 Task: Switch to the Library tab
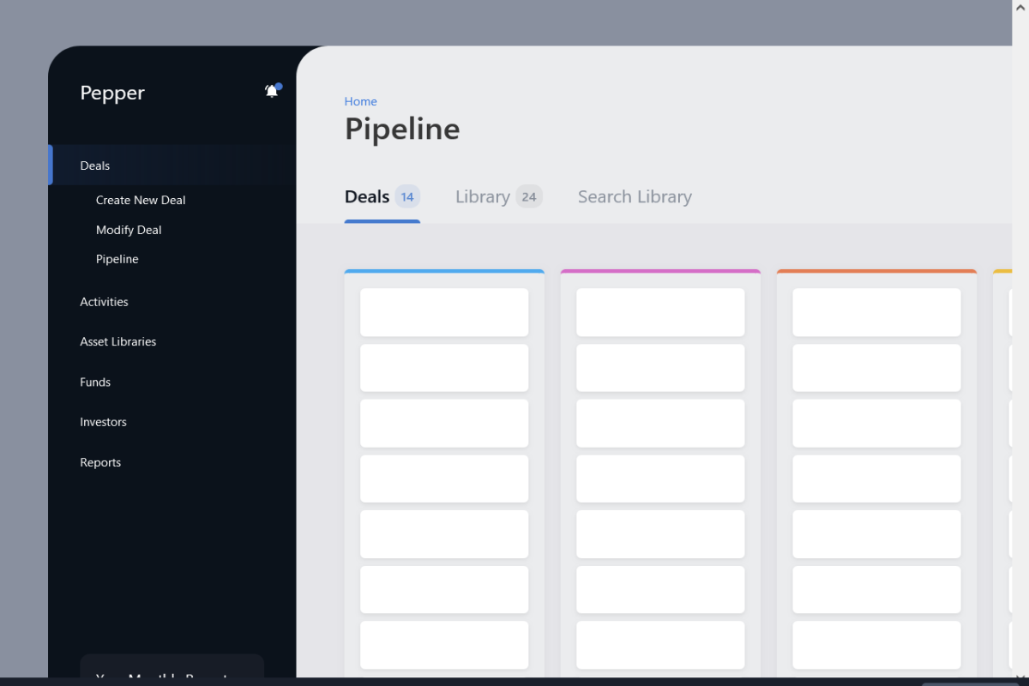499,197
